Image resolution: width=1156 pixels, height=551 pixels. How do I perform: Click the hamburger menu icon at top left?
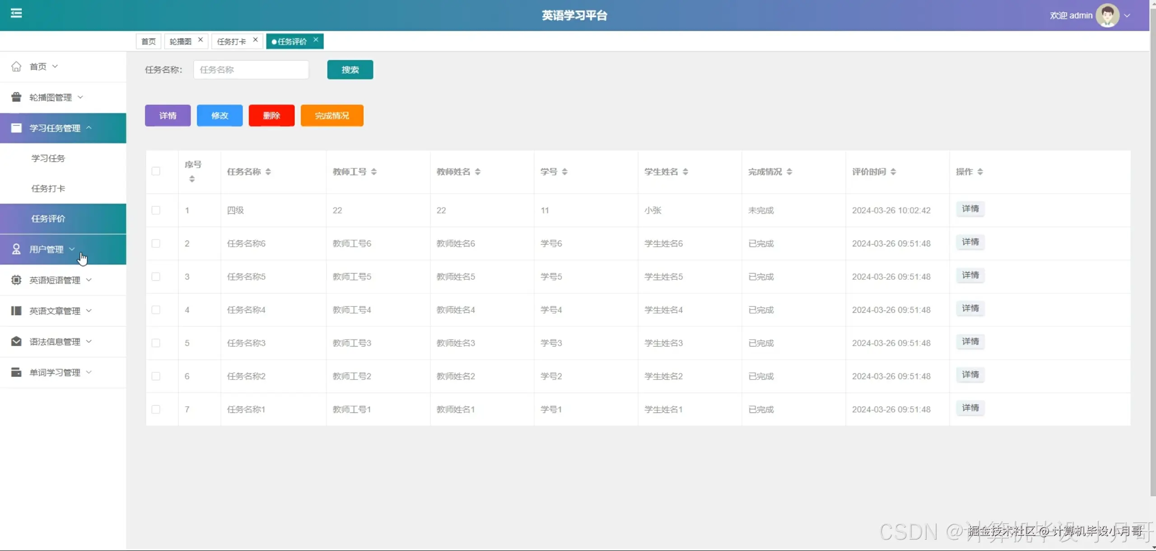[16, 14]
